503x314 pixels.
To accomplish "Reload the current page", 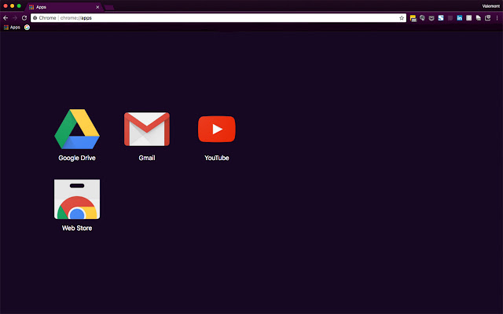I will tap(24, 18).
